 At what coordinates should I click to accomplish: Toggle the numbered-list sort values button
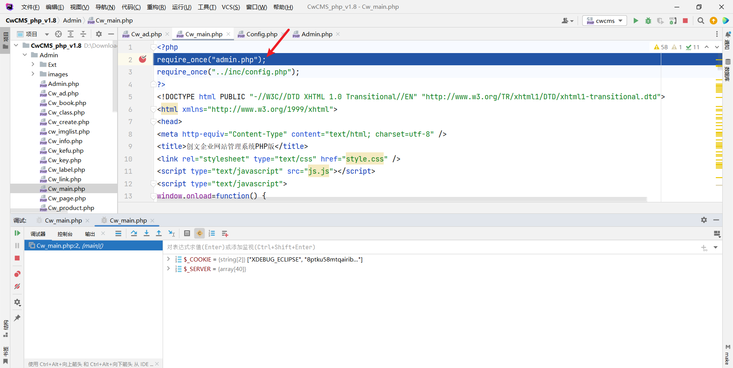click(x=212, y=234)
